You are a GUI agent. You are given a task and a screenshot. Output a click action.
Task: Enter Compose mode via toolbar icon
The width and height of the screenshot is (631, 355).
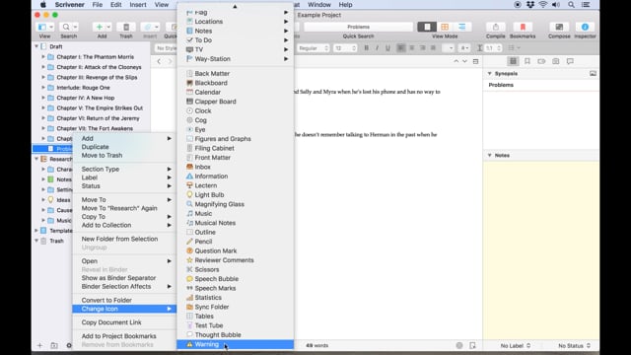[559, 27]
